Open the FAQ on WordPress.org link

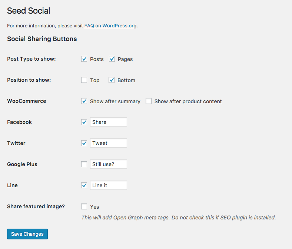(x=110, y=26)
